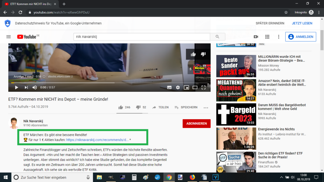Reload the page

[x=20, y=12]
